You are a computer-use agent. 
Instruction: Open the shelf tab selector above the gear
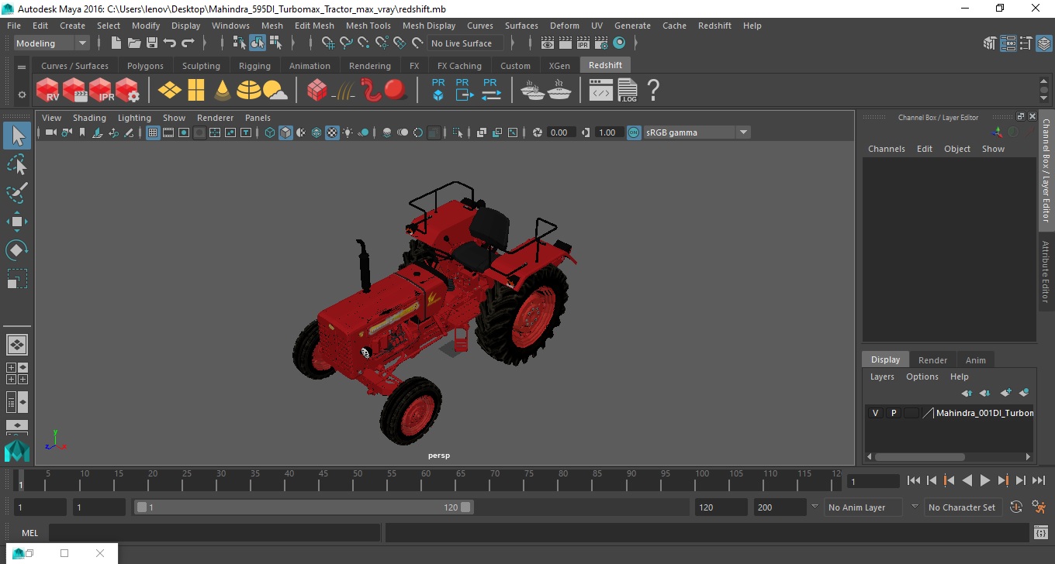coord(22,67)
